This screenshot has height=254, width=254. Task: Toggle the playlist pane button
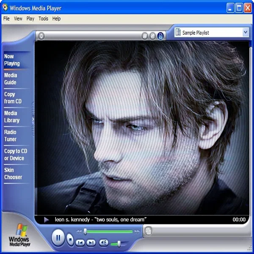click(160, 36)
